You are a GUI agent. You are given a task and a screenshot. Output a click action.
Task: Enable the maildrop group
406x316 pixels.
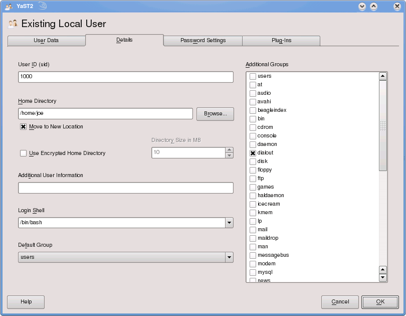pyautogui.click(x=253, y=238)
